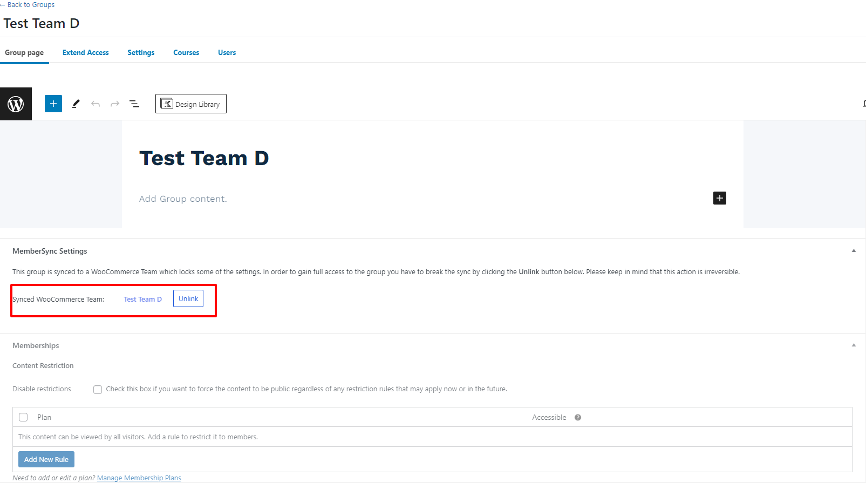Click the Content Restriction heading
Screen dimensions: 866x483
tap(43, 365)
